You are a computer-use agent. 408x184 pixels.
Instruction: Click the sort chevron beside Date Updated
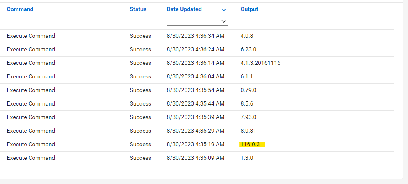(x=224, y=9)
